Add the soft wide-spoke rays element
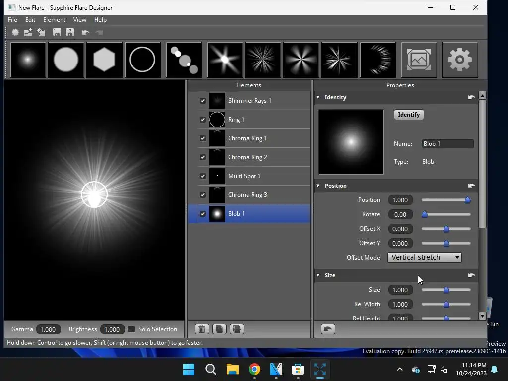Viewport: 508px width, 381px height. pos(301,60)
